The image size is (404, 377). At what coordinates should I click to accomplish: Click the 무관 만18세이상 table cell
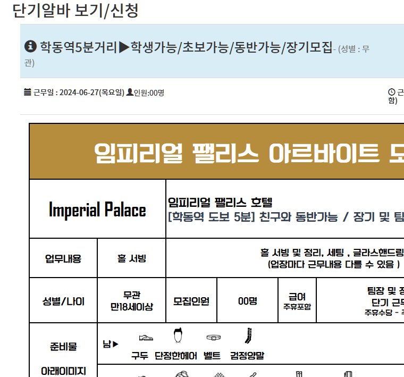[131, 301]
